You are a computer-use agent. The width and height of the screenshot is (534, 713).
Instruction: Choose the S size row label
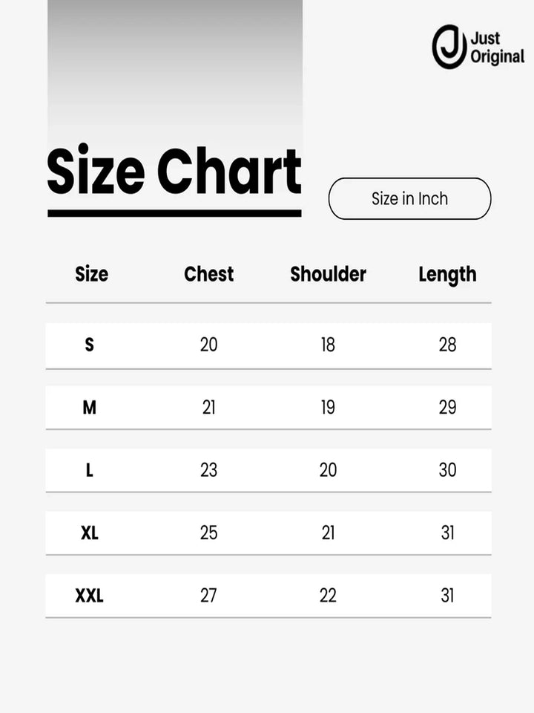pyautogui.click(x=90, y=345)
